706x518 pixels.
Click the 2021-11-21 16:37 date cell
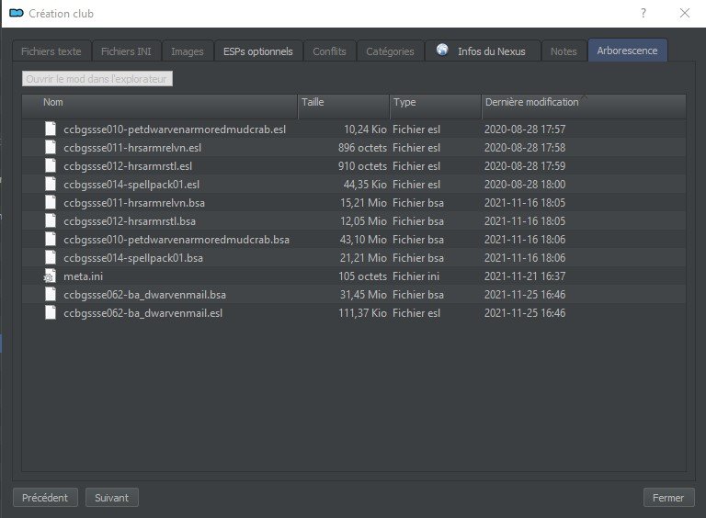(x=525, y=276)
